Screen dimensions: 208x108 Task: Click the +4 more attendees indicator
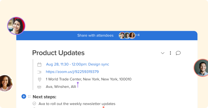pyautogui.click(x=138, y=35)
